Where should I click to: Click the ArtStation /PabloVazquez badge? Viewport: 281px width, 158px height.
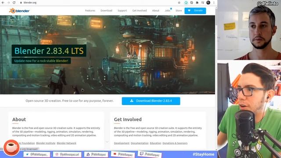(x=96, y=154)
